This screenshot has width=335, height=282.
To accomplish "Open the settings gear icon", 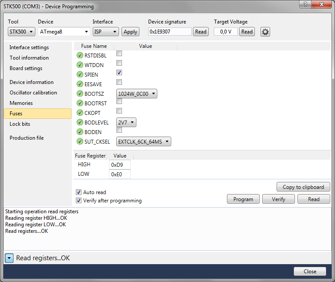I will point(265,32).
